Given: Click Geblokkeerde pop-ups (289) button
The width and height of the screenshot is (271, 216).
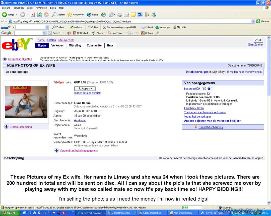Looking at the screenshot, I should point(119,27).
